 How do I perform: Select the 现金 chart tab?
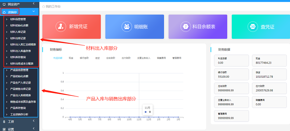[x=71, y=58]
